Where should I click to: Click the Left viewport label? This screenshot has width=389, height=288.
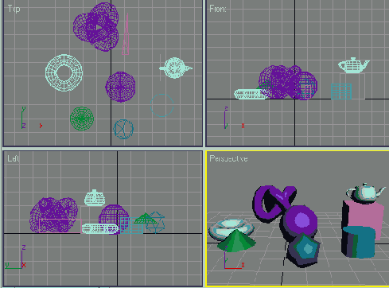[14, 158]
